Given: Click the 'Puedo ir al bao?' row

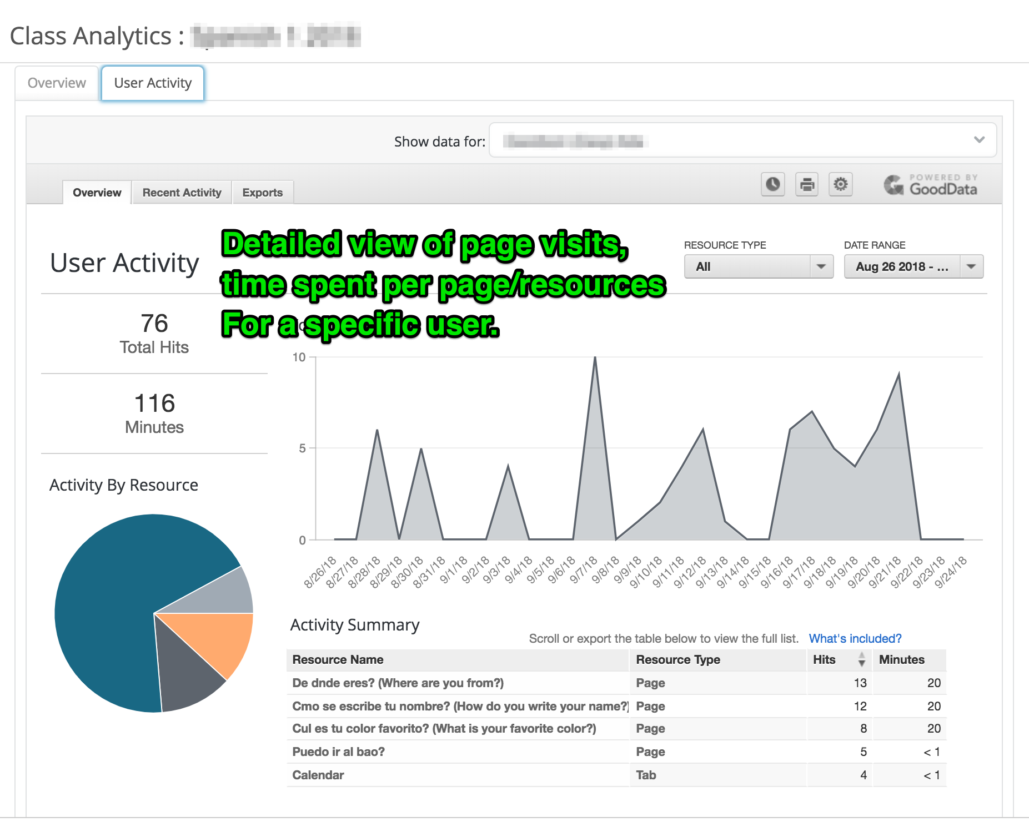Looking at the screenshot, I should click(x=338, y=752).
